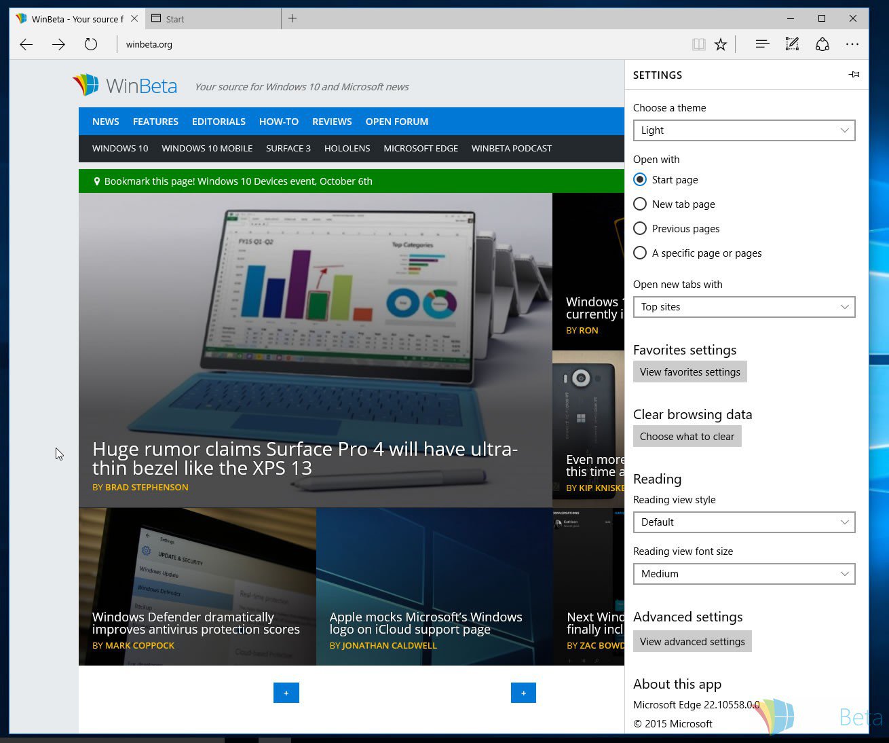Open HOW-TO in site menu
Image resolution: width=889 pixels, height=743 pixels.
click(x=279, y=122)
